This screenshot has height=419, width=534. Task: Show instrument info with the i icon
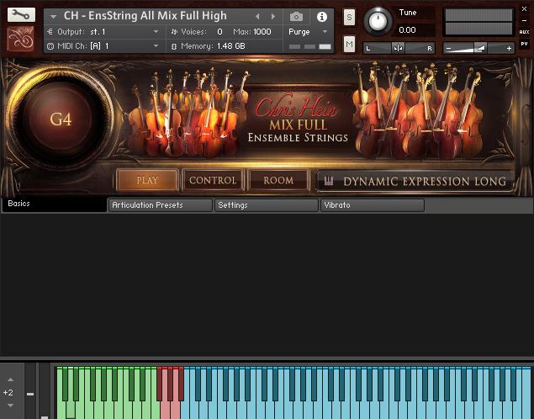click(321, 17)
